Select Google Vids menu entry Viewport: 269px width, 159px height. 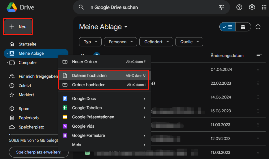pos(104,126)
